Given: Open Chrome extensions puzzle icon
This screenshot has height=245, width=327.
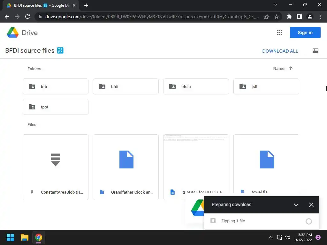Looking at the screenshot, I should [x=289, y=17].
